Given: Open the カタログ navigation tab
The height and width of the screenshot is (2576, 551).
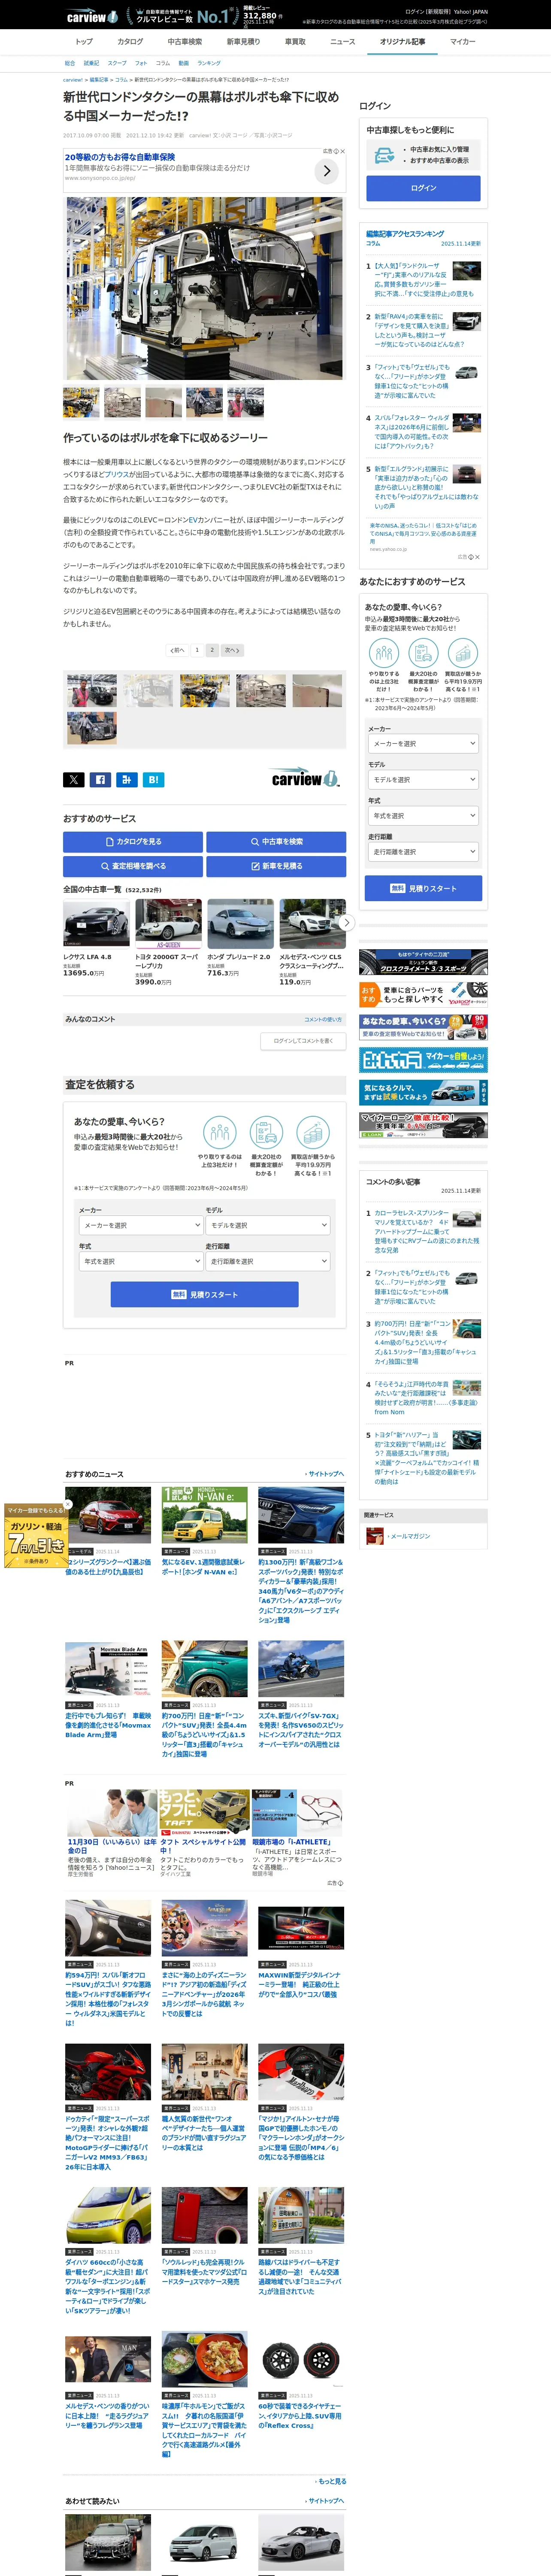Looking at the screenshot, I should 130,42.
